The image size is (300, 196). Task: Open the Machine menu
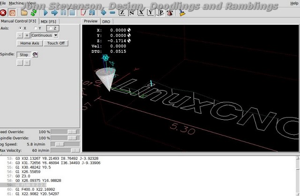(x=16, y=3)
